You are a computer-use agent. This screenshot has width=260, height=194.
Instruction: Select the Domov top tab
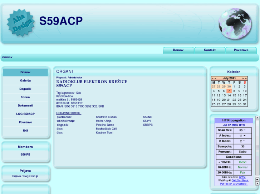pos(178,50)
